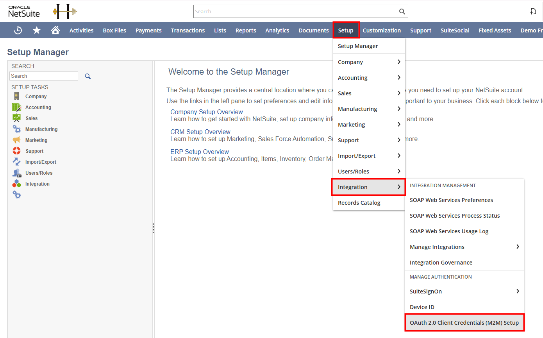
Task: Open the Shortcuts star icon
Action: tap(37, 30)
